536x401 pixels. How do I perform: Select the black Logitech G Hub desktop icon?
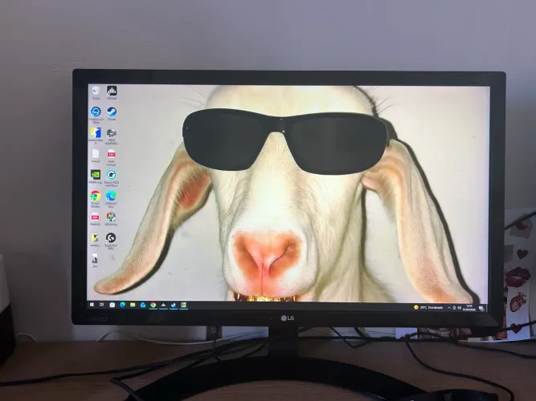111,241
